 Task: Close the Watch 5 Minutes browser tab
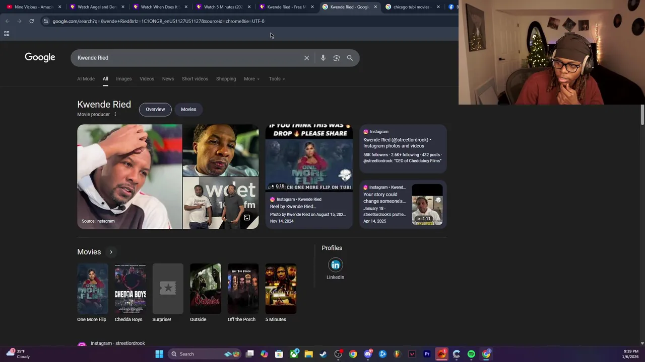(x=249, y=7)
